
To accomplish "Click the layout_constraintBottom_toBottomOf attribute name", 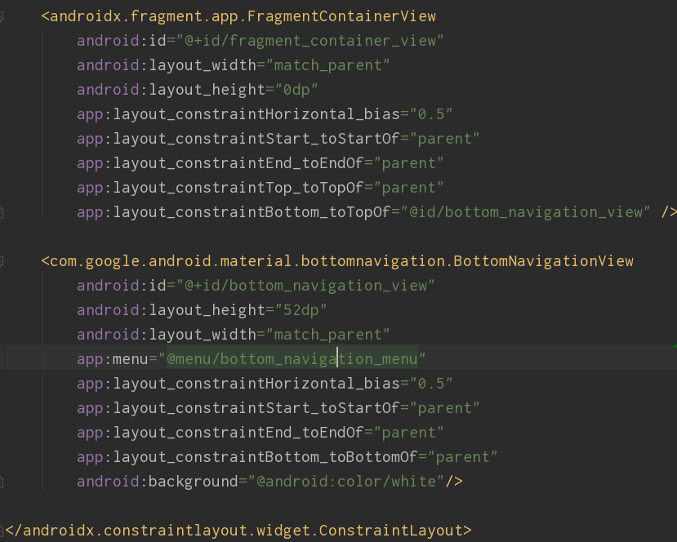I will click(x=247, y=457).
